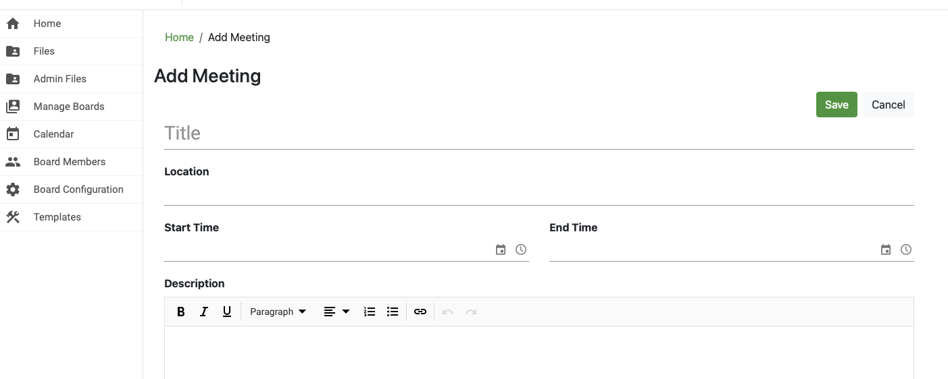Toggle italic formatting
948x379 pixels.
point(204,312)
